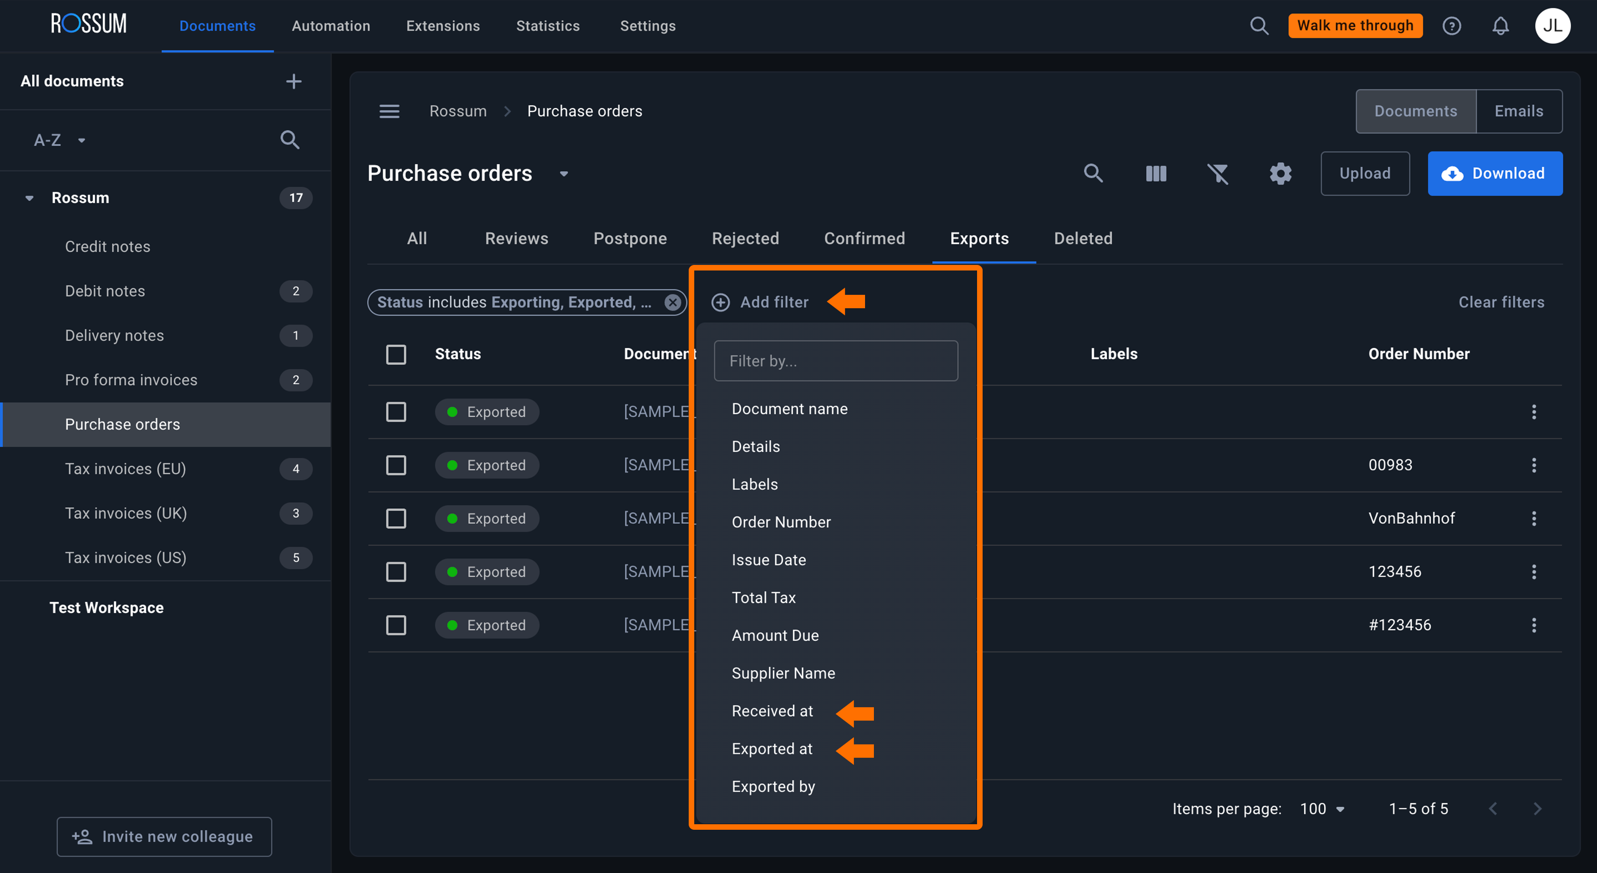Image resolution: width=1597 pixels, height=873 pixels.
Task: Open notifications bell
Action: coord(1501,26)
